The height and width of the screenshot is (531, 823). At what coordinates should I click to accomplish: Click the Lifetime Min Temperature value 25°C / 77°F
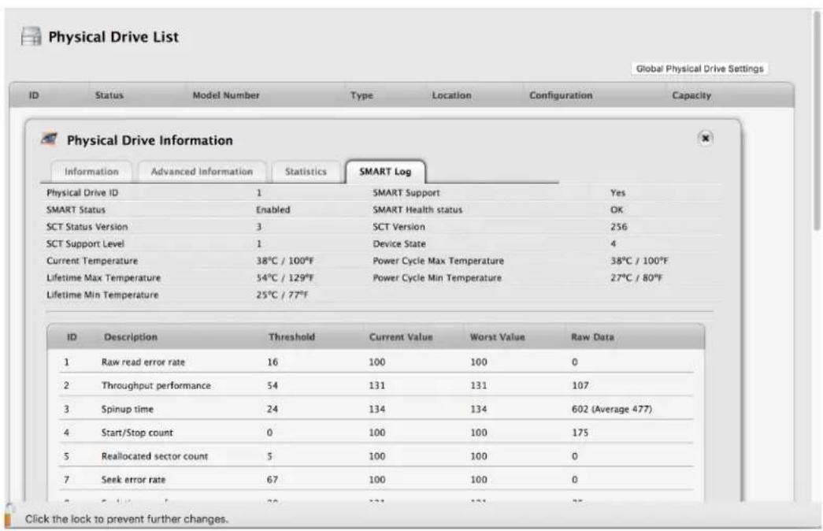click(283, 295)
